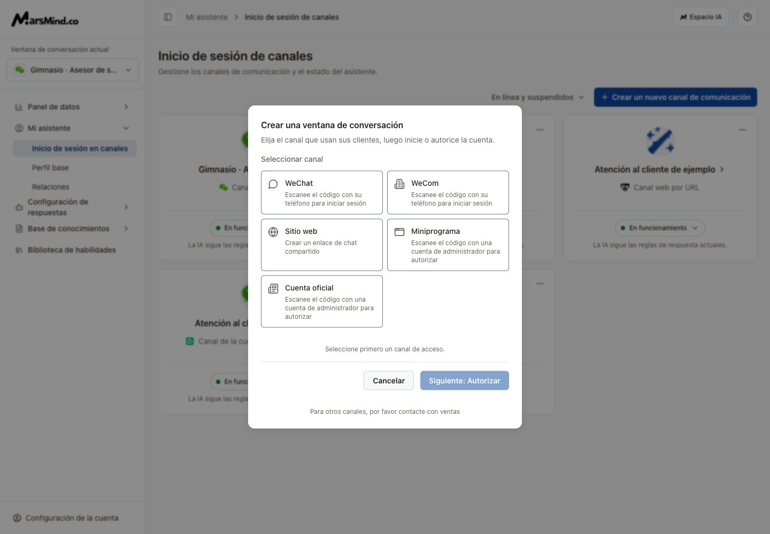Open En funcionamiento status dropdown on ejemplo card
This screenshot has width=770, height=534.
pyautogui.click(x=660, y=228)
